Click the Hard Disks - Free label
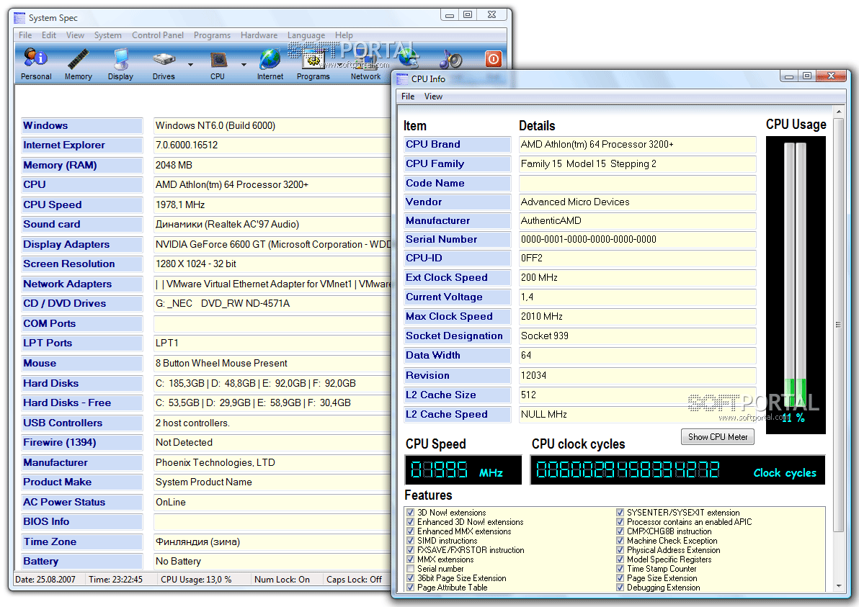 tap(82, 403)
